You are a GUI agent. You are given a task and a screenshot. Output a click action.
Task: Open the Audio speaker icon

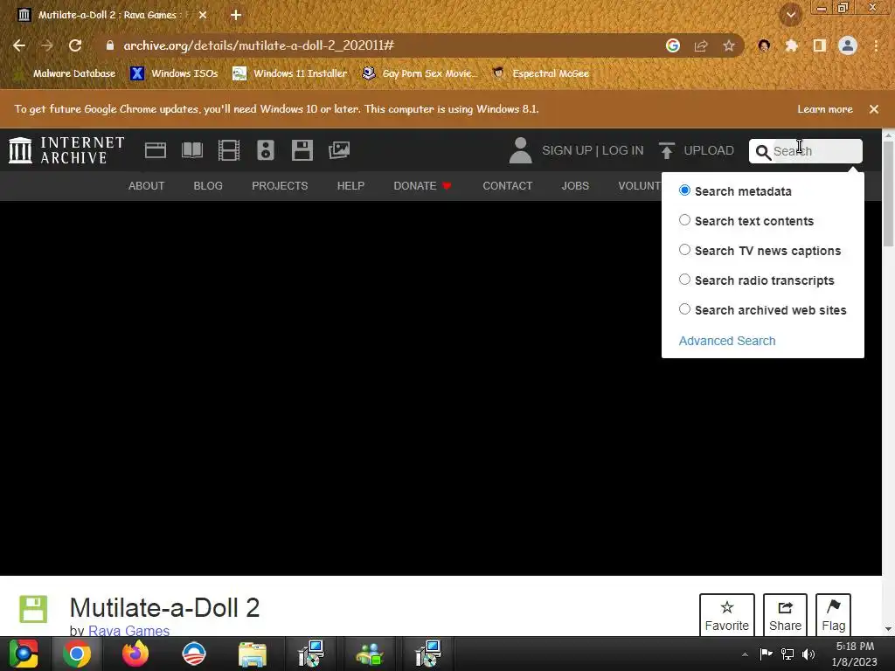266,150
